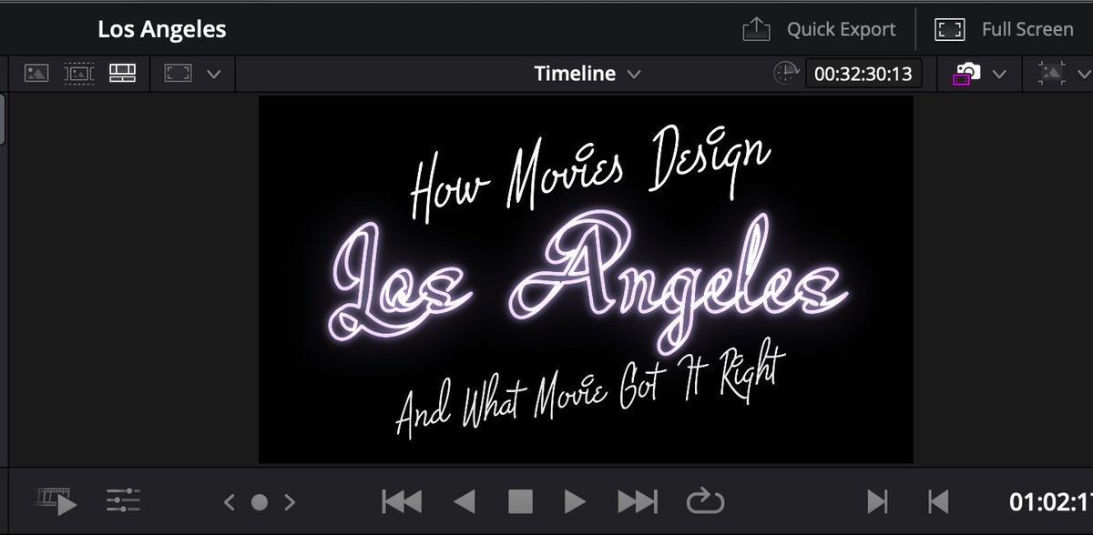Click the current timecode readout 01:02:17

[x=1050, y=500]
